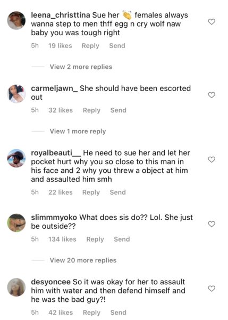The height and width of the screenshot is (320, 228).
Task: Expand View 1 more reply
Action: point(78,131)
